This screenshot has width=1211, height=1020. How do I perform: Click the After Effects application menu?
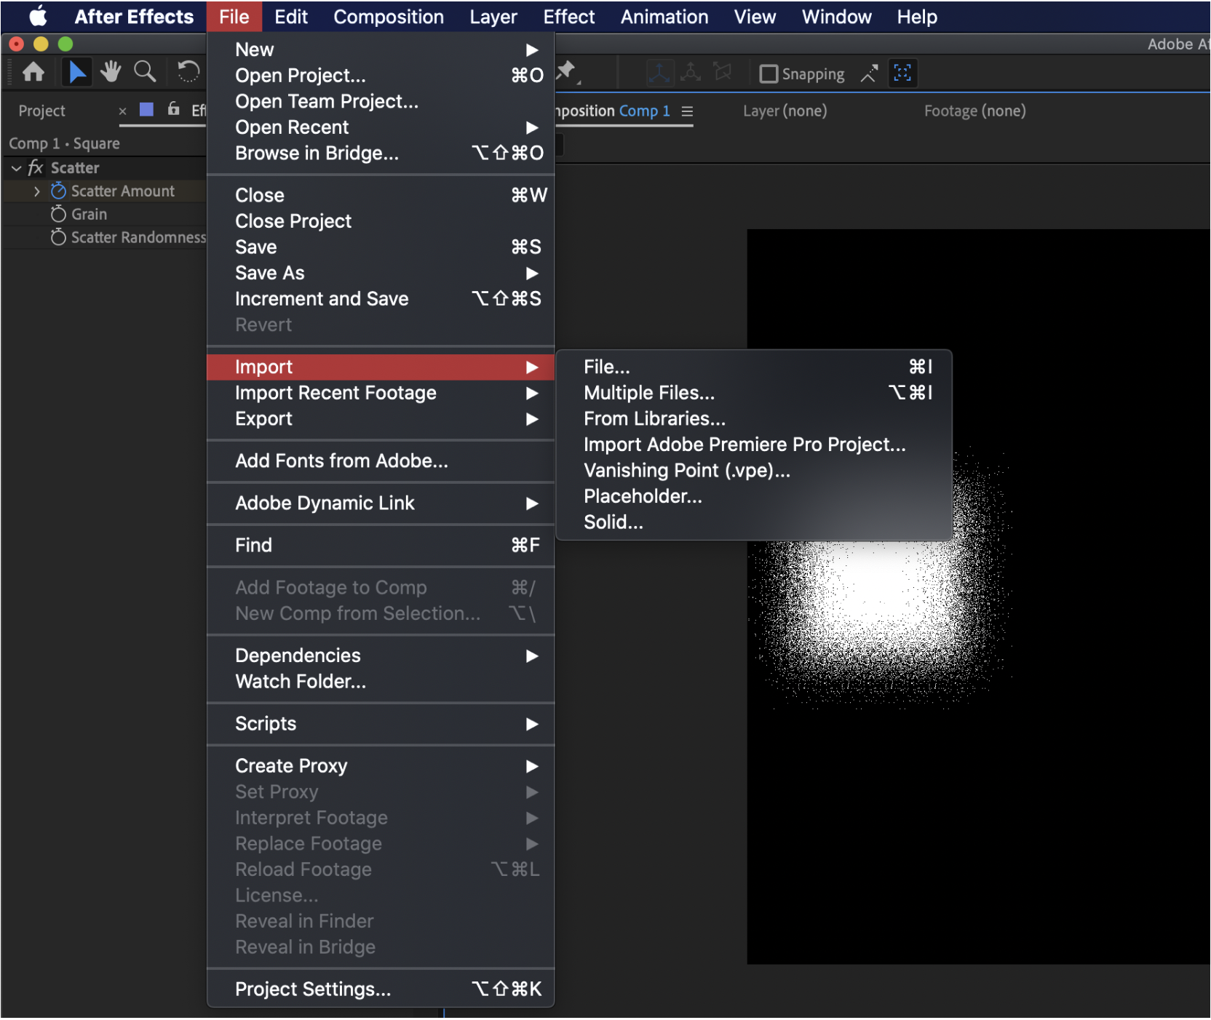click(134, 16)
